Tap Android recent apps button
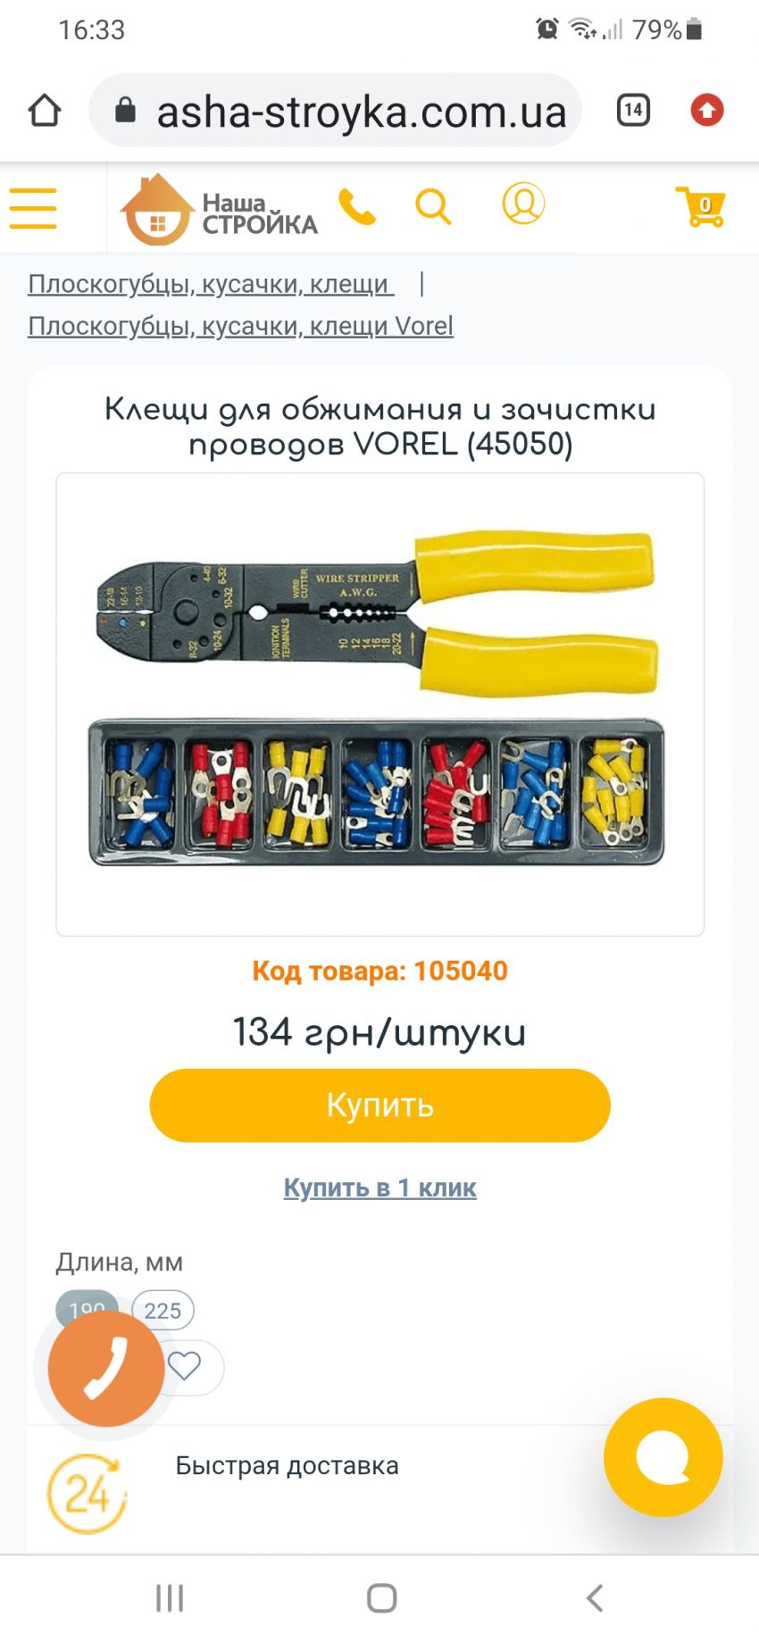The height and width of the screenshot is (1642, 759). [170, 1598]
